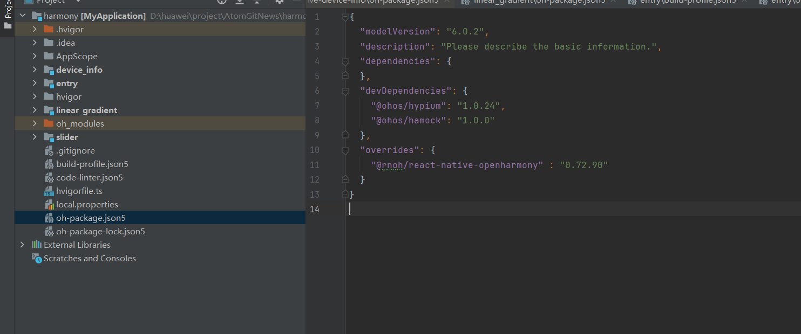Click the "@ohos/hypium" dependency key
The image size is (801, 334).
409,106
